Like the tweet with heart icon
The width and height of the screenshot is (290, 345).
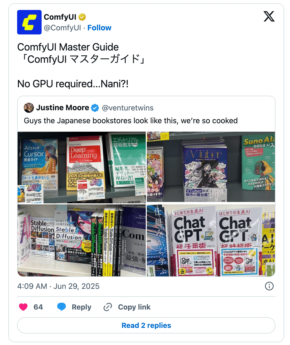(23, 307)
